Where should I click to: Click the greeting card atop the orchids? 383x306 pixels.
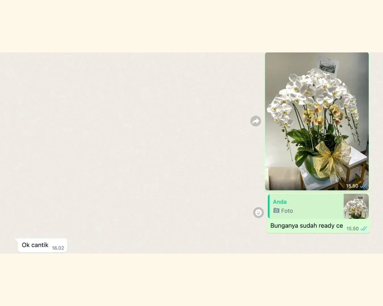329,65
